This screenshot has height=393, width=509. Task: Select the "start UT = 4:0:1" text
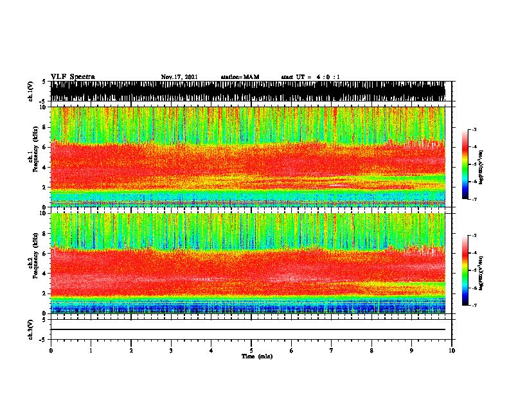[x=310, y=77]
